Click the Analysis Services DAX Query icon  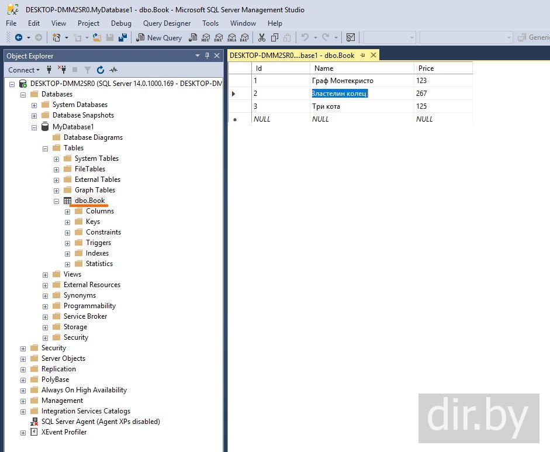coord(244,37)
